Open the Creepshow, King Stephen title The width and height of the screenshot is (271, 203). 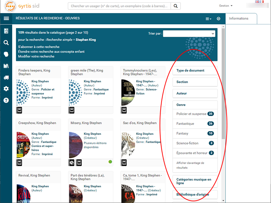[x=37, y=123]
